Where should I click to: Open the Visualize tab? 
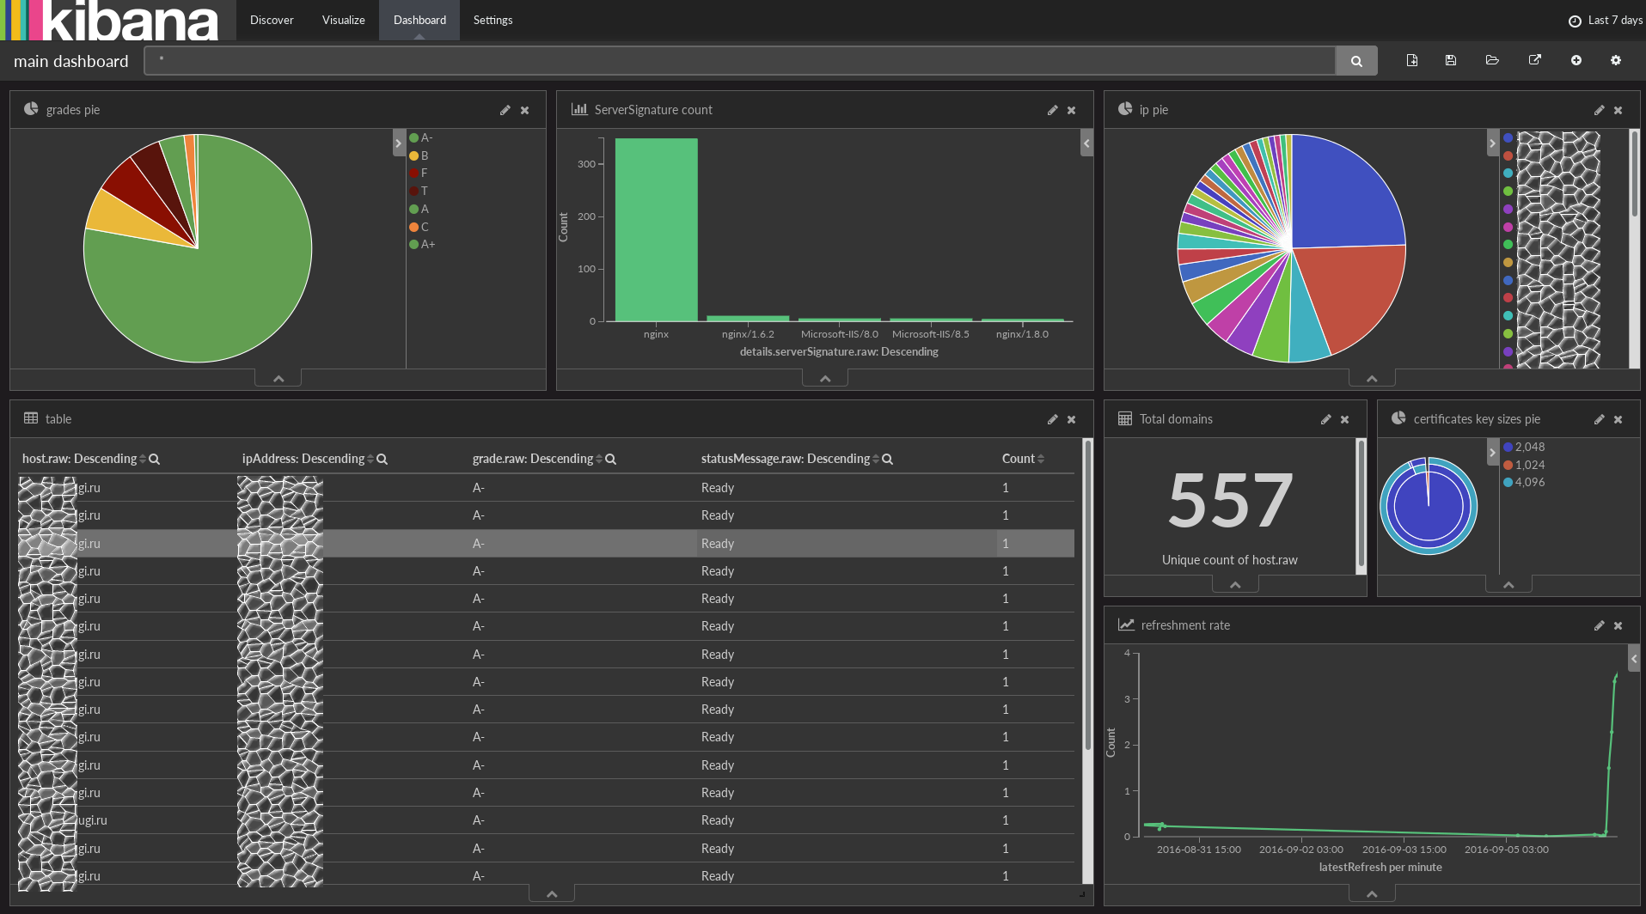[x=344, y=20]
